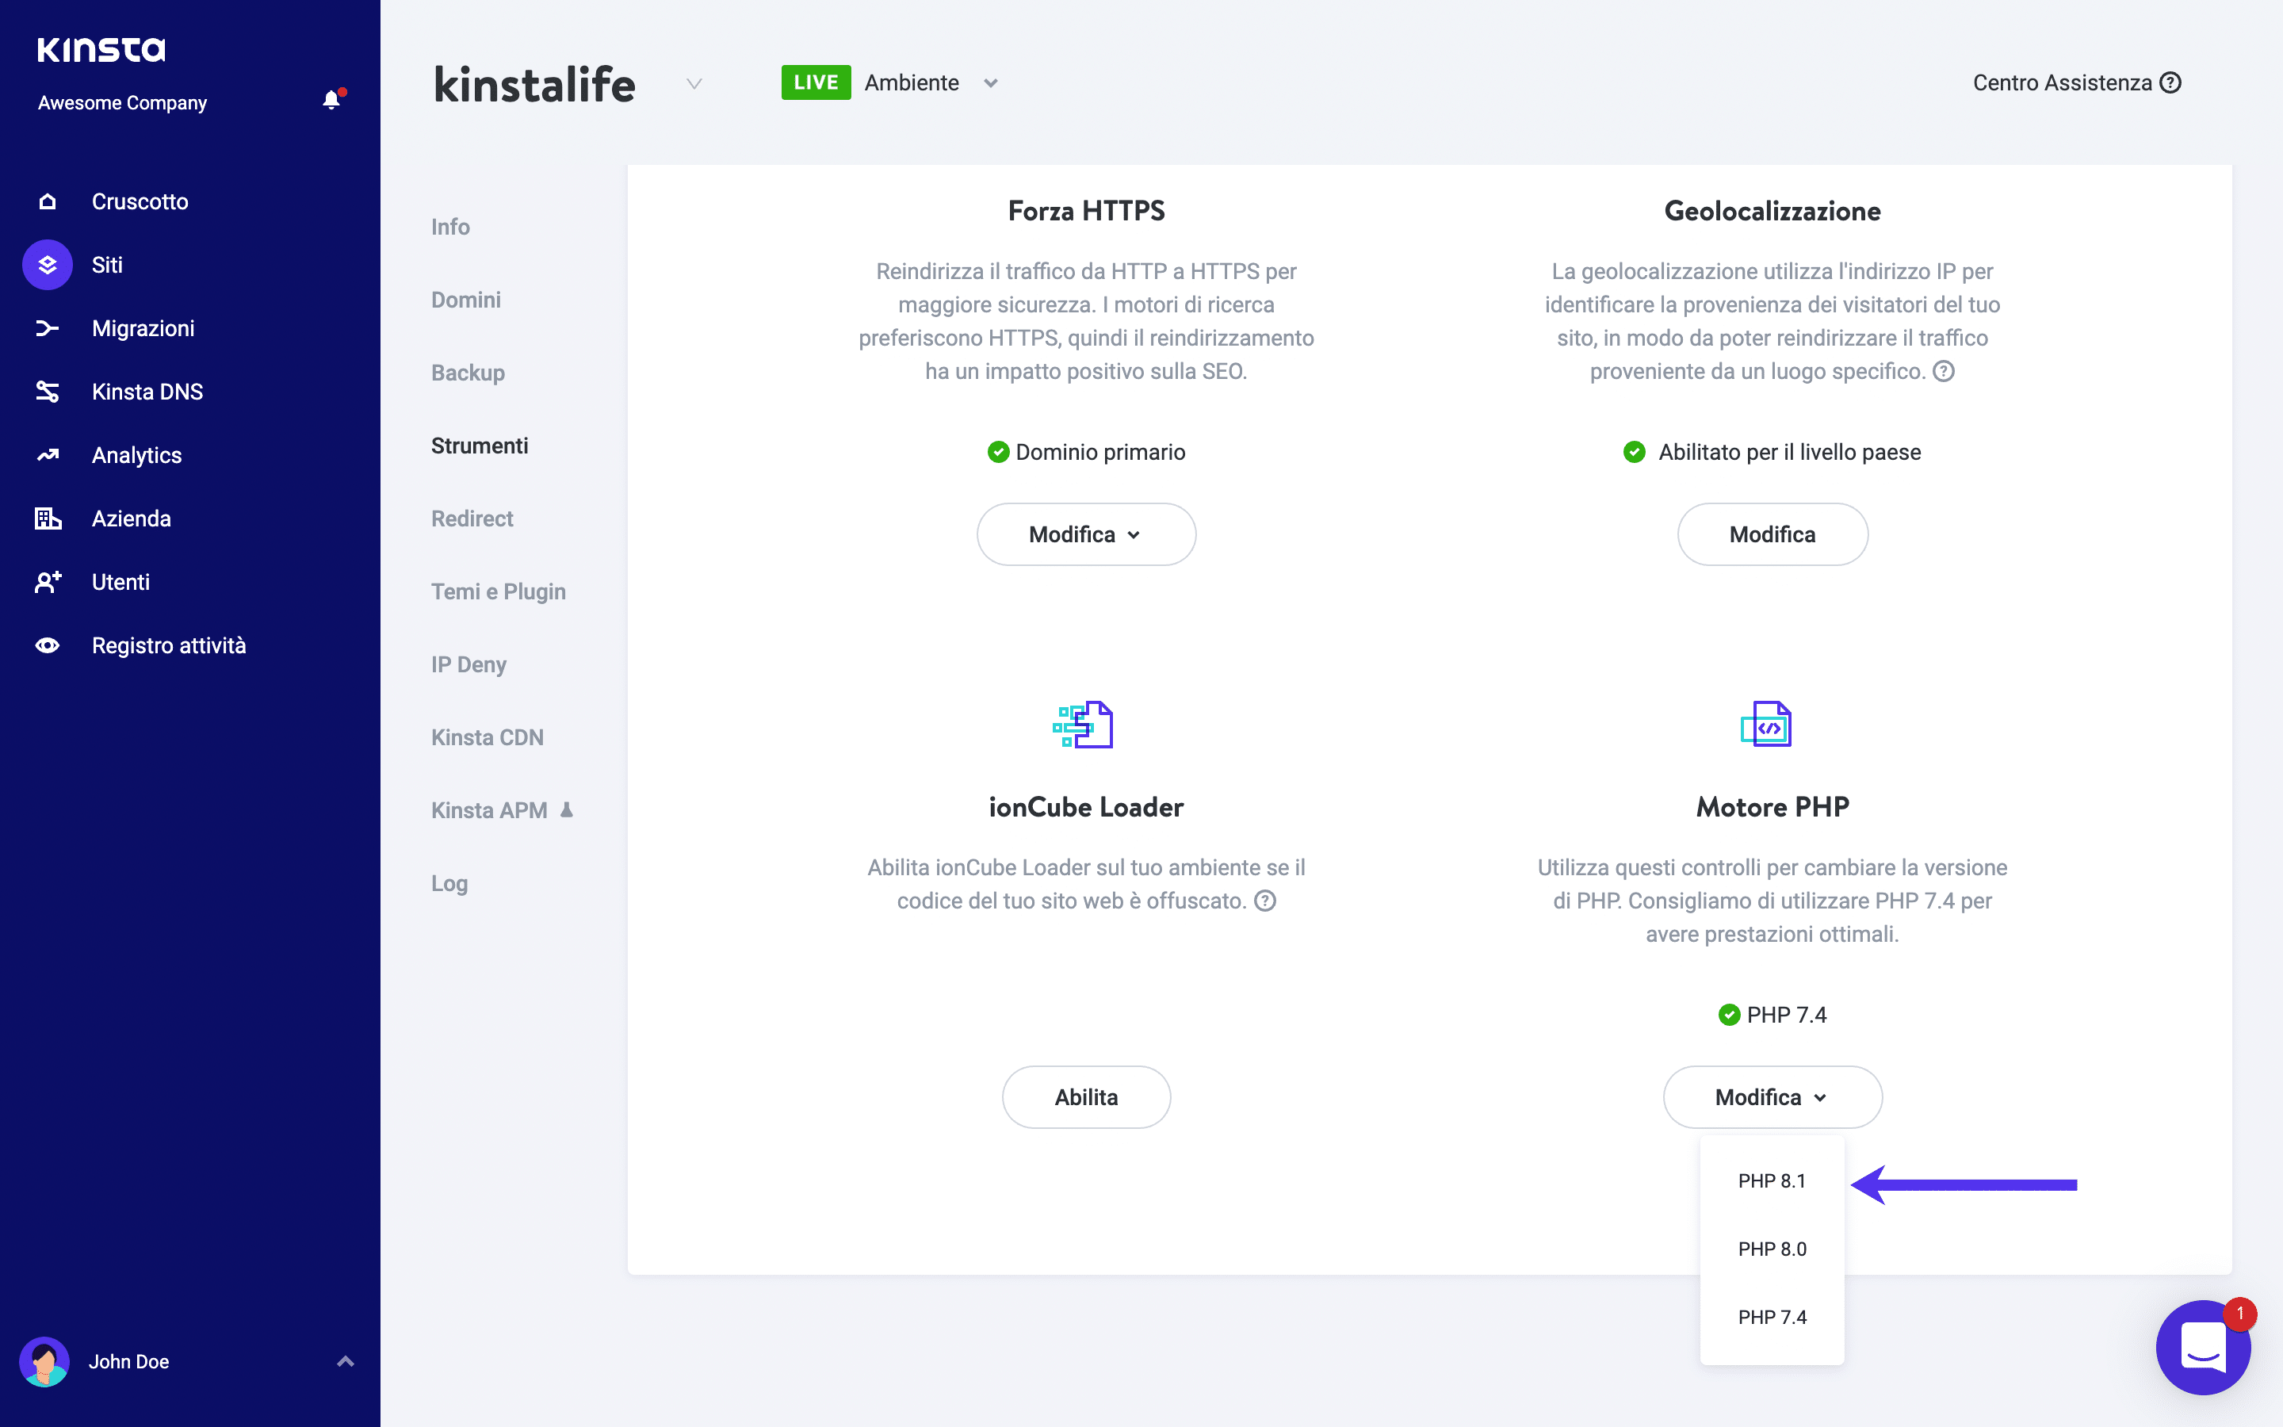
Task: Click Geolocalizzazione help question mark
Action: point(1944,371)
